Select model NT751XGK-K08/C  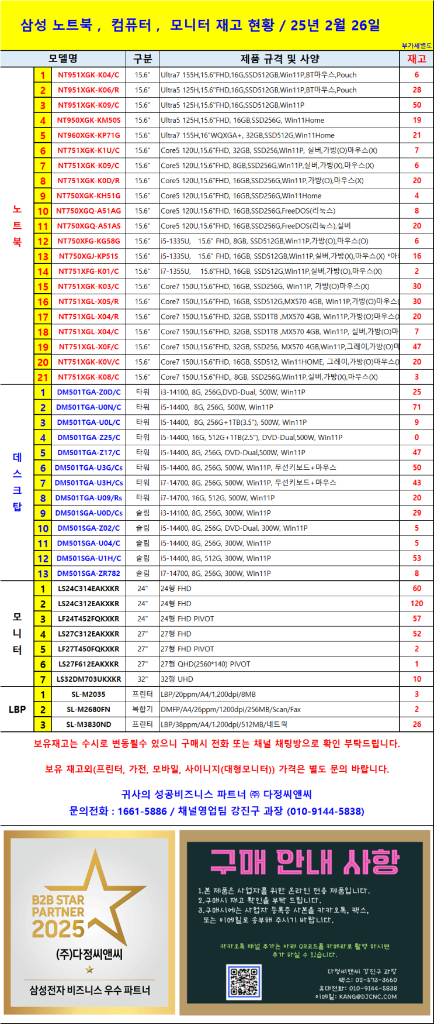[x=88, y=377]
